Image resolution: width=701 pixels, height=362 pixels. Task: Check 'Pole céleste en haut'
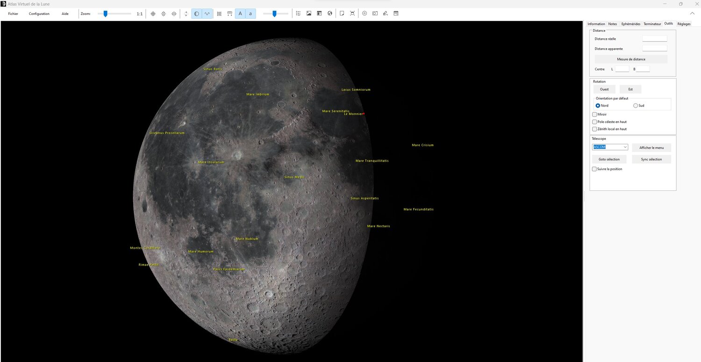point(594,122)
